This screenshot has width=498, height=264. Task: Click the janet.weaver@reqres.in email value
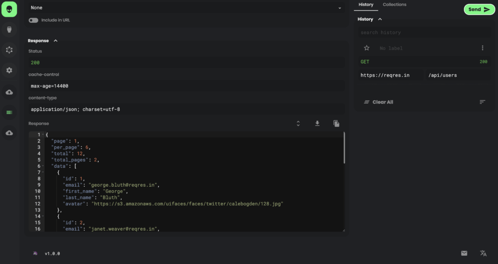(124, 229)
